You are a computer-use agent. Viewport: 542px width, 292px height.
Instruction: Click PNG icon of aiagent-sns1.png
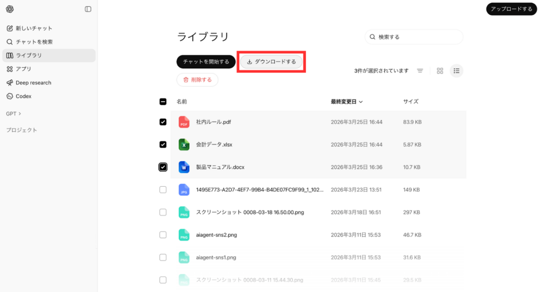(x=184, y=258)
